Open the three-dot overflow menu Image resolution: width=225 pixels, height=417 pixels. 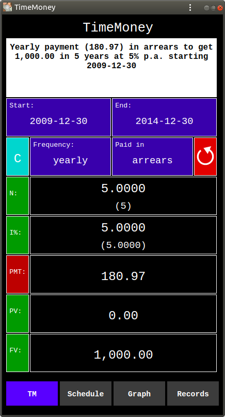tap(190, 7)
